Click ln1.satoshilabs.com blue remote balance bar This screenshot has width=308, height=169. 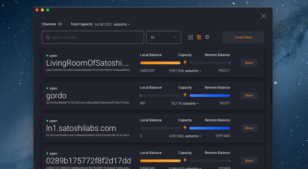coord(210,128)
